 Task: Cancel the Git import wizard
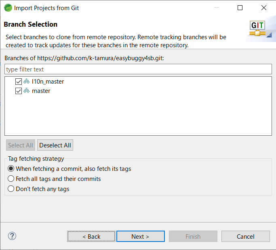coord(245,236)
